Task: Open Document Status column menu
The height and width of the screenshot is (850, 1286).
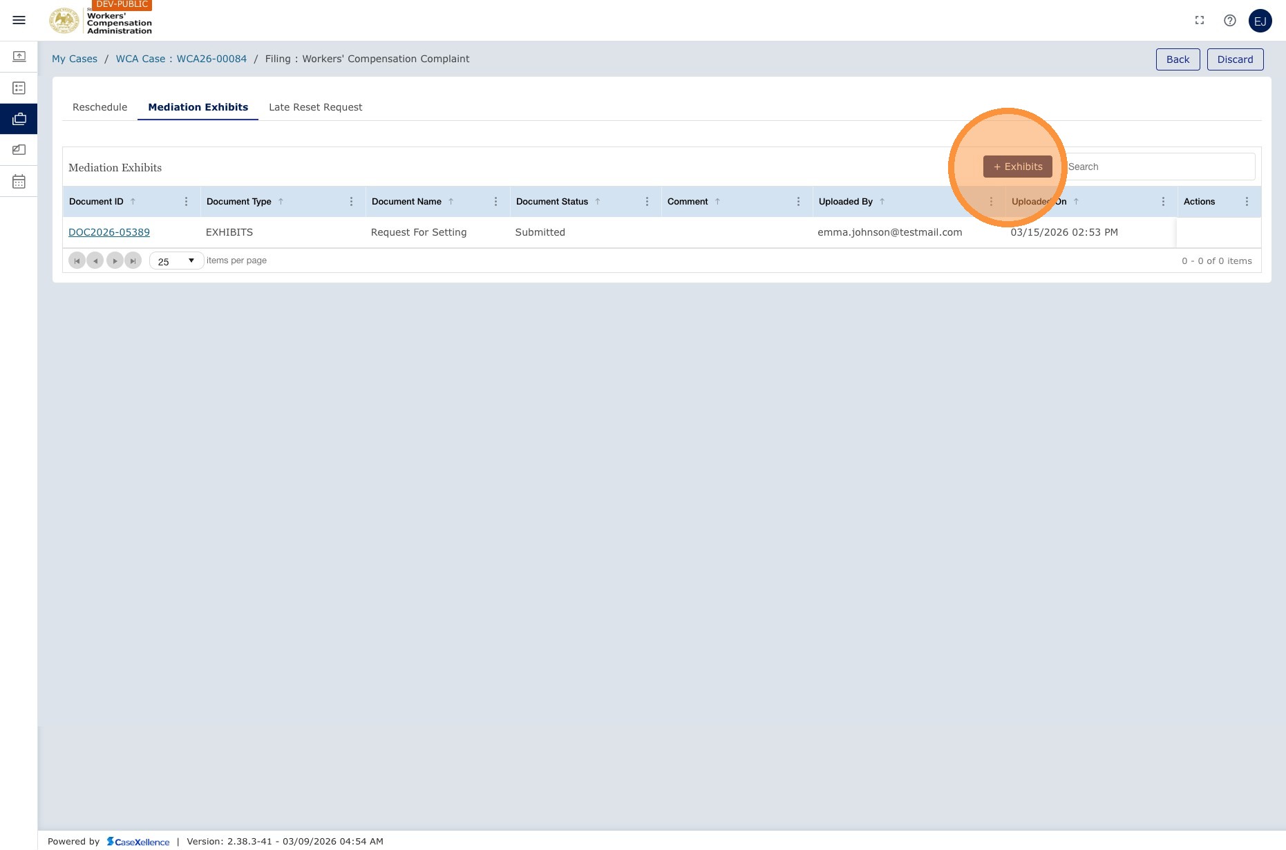Action: (x=647, y=202)
